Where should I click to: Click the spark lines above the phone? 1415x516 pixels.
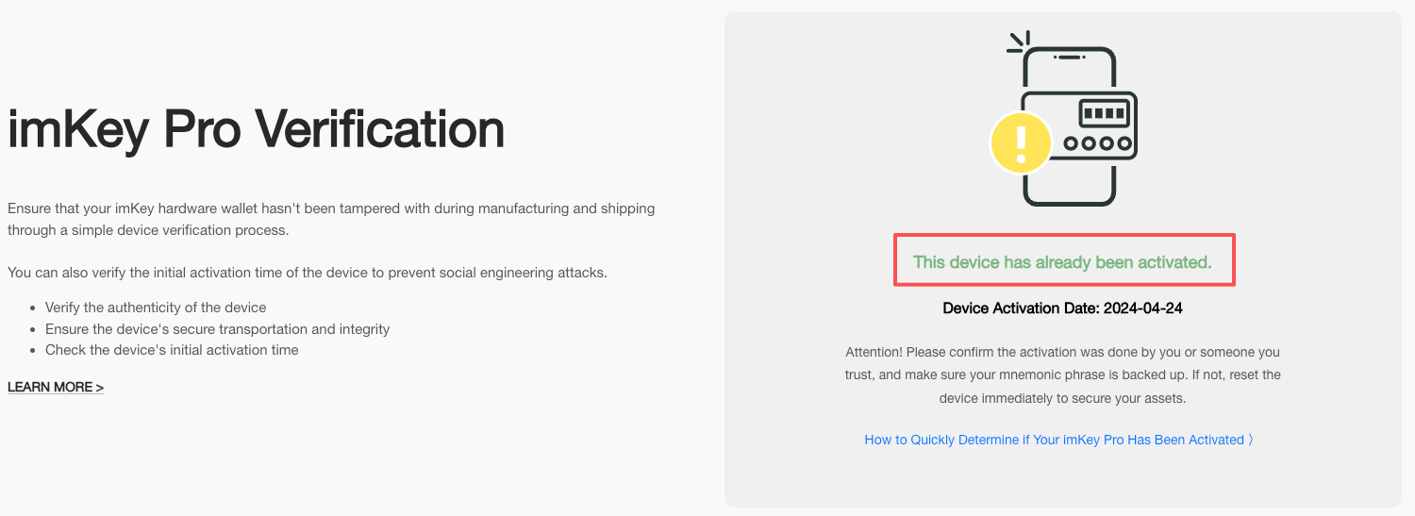pyautogui.click(x=1019, y=42)
